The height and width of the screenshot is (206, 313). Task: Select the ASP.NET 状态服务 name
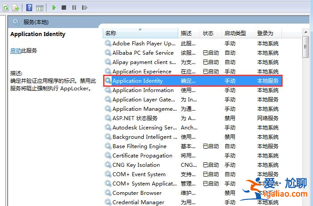135,118
